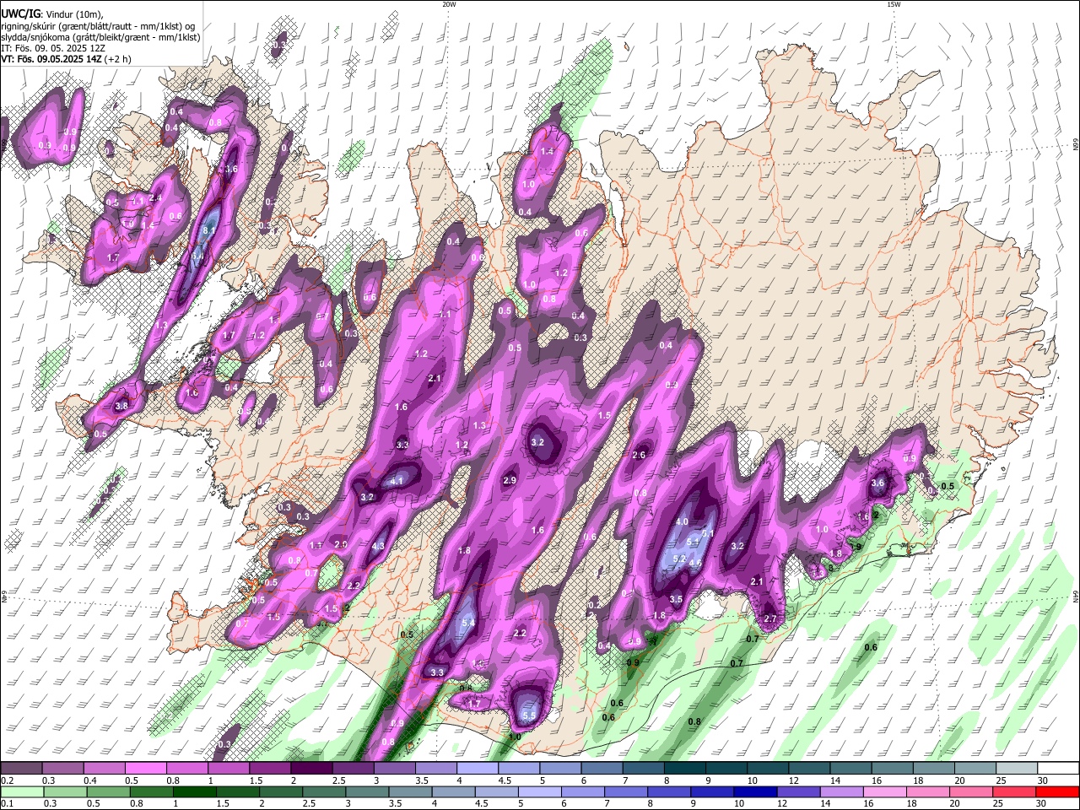
Task: Click the '2.7' precipitation value
Action: [x=769, y=618]
